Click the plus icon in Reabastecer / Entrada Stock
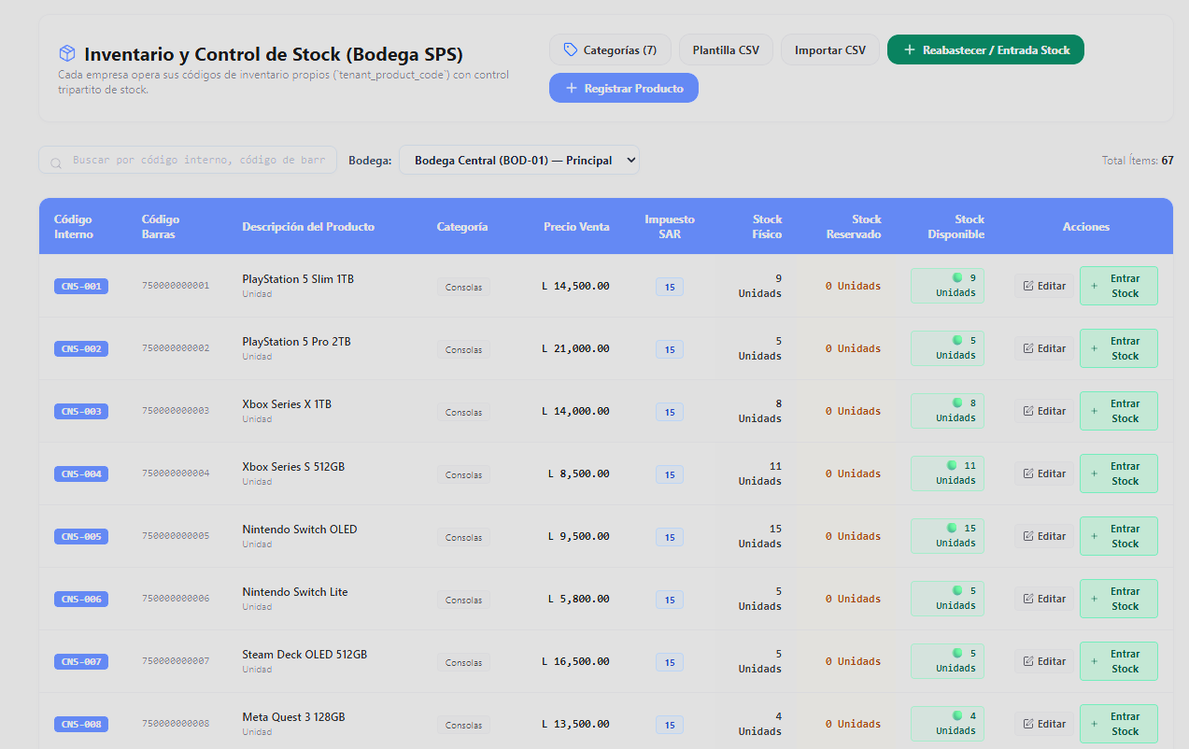Screen dimensions: 1189x749 coord(910,49)
